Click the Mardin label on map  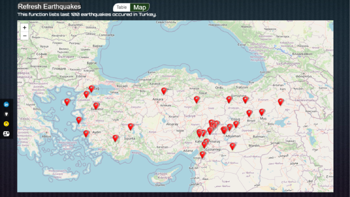pos(254,145)
